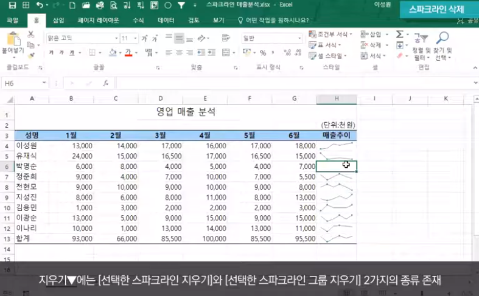Click the 삽입 (Insert cells) button
The image size is (479, 296).
coord(374,34)
